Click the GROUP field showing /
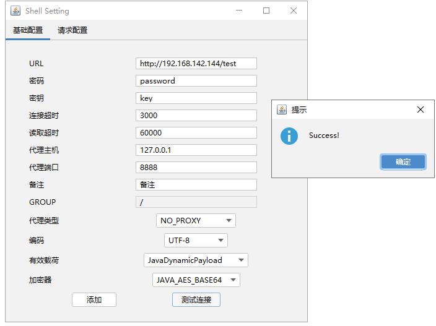 click(196, 202)
